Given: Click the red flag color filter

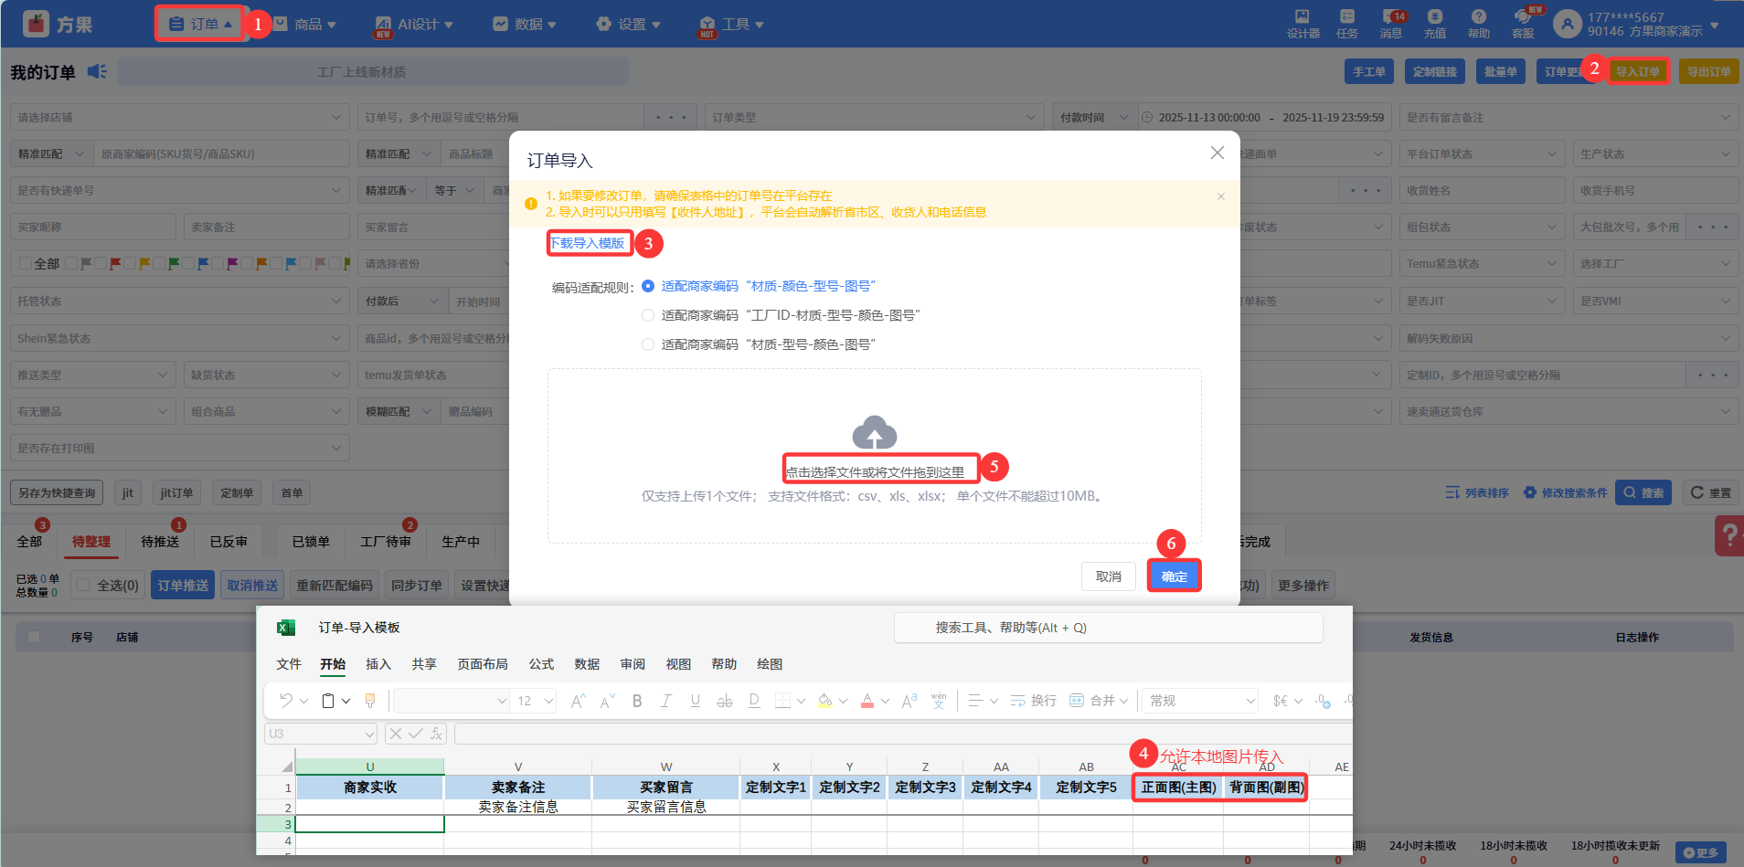Looking at the screenshot, I should click(116, 264).
